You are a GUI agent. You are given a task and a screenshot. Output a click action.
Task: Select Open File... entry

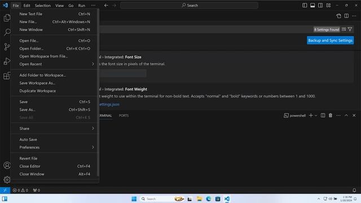point(55,41)
